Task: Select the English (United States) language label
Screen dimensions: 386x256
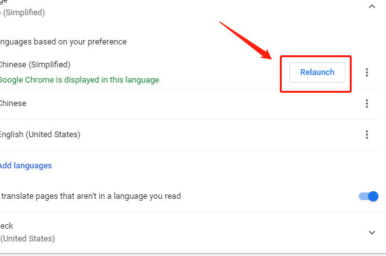Action: [x=40, y=135]
